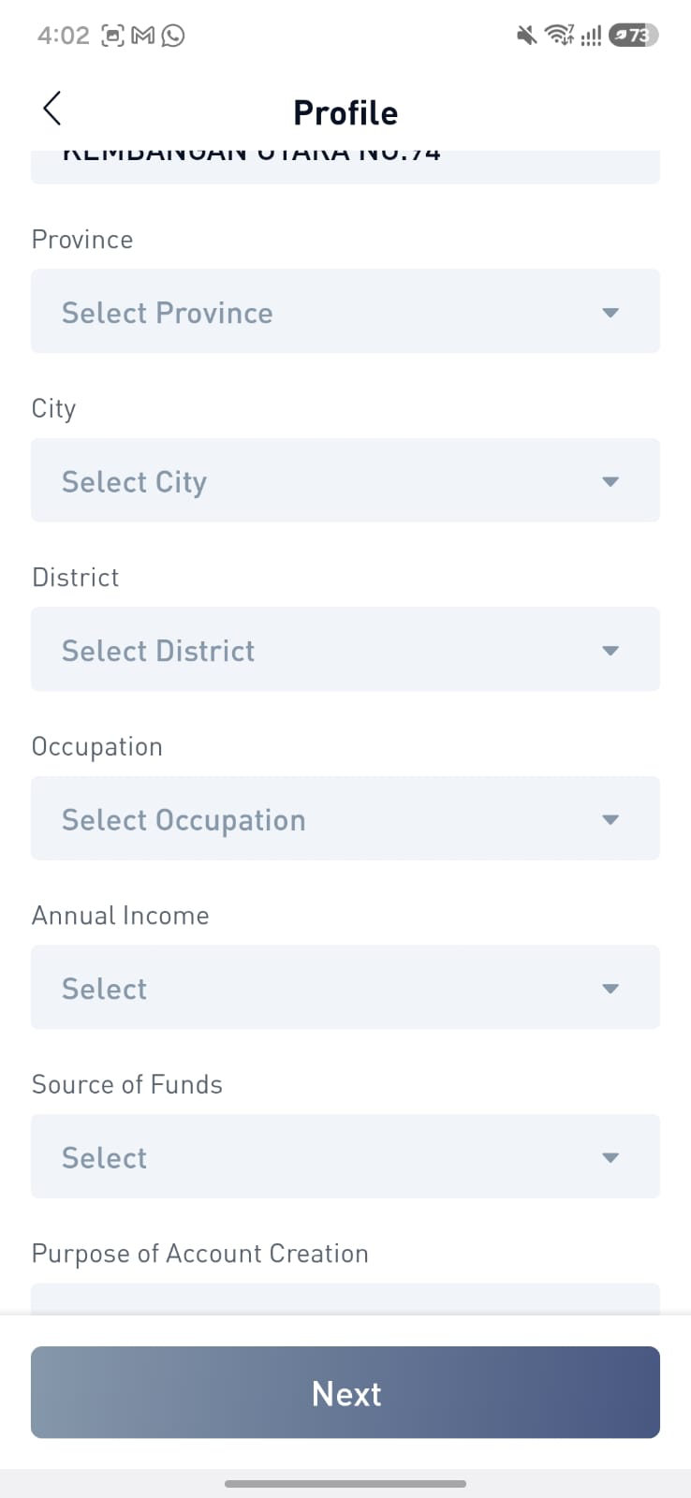691x1498 pixels.
Task: Tap the home gesture bar at the bottom
Action: (345, 1484)
